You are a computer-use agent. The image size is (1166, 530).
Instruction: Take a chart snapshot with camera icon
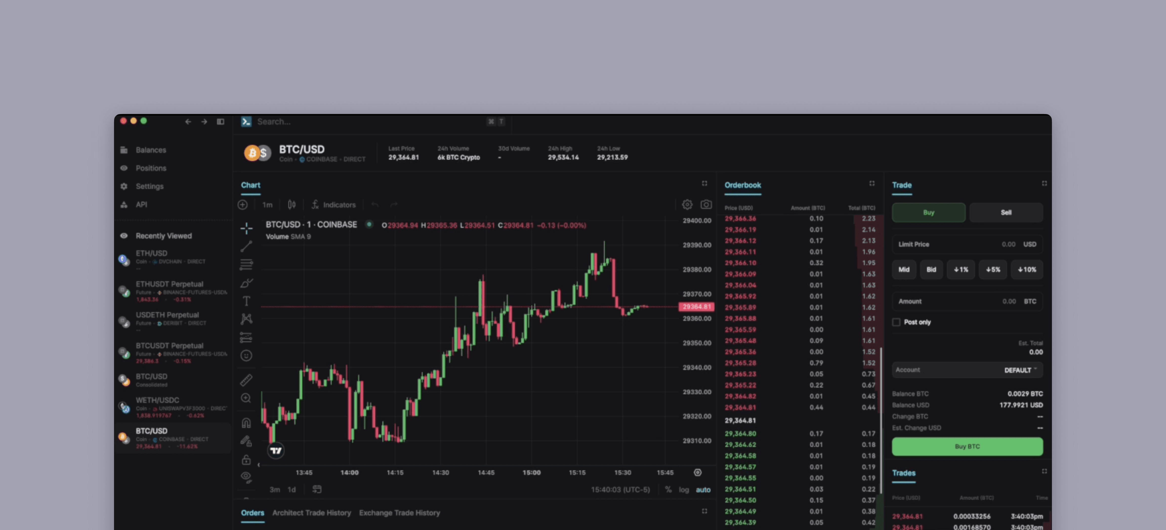pos(706,205)
